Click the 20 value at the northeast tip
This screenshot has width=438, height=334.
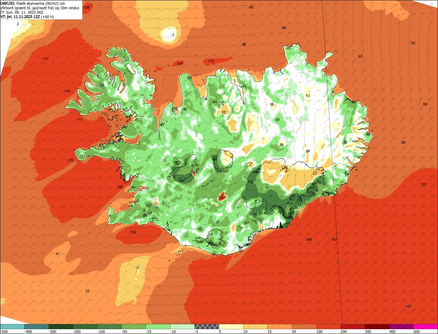(x=289, y=48)
